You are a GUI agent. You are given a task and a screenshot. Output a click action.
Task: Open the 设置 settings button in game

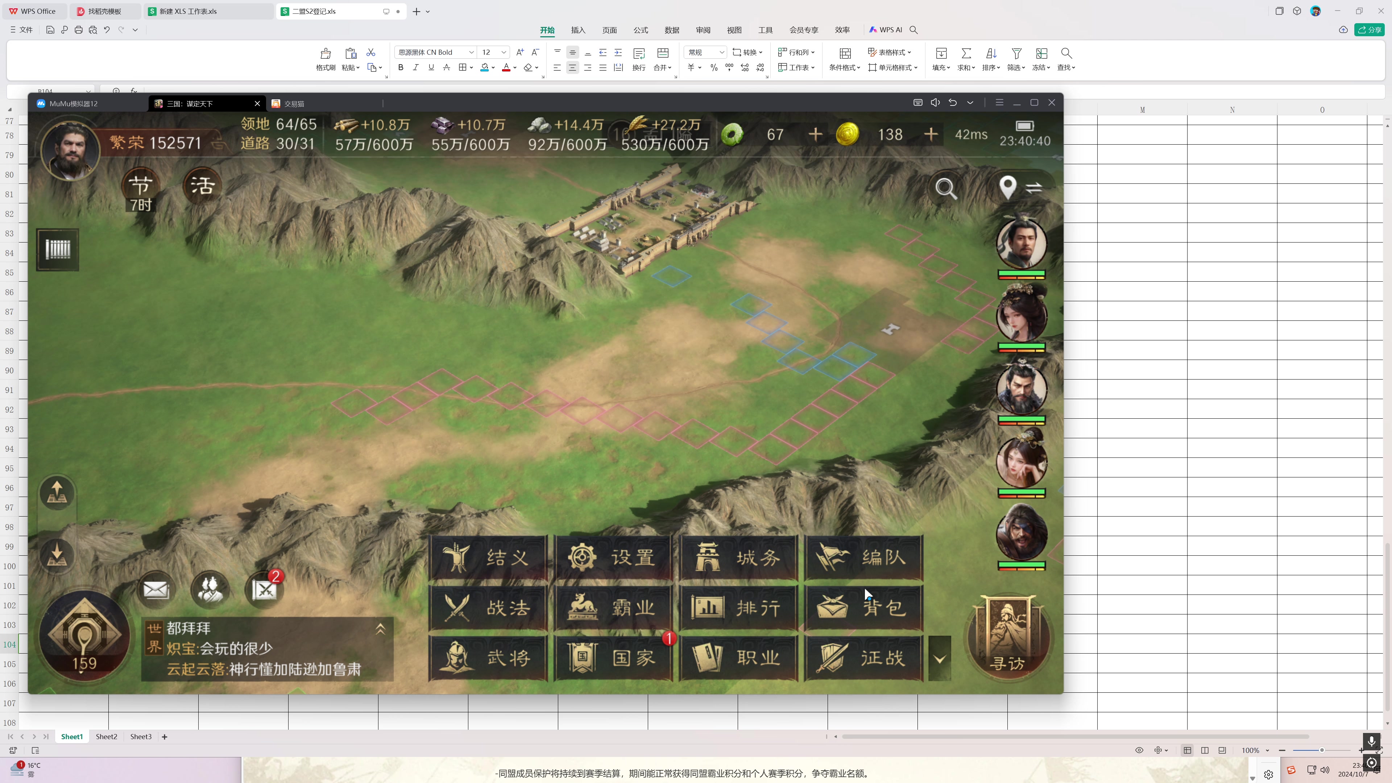pos(613,558)
